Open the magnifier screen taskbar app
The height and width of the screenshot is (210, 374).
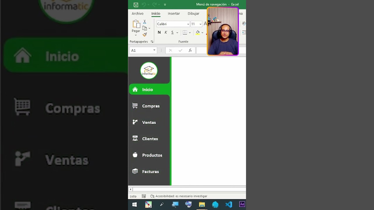coord(175,205)
